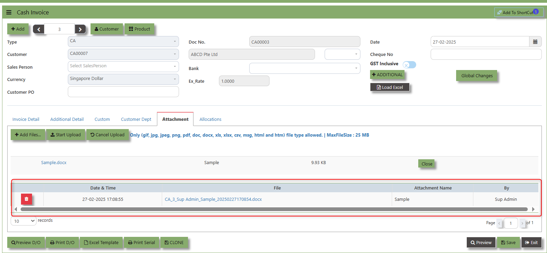Click the Preview button
Image resolution: width=547 pixels, height=253 pixels.
coord(481,242)
